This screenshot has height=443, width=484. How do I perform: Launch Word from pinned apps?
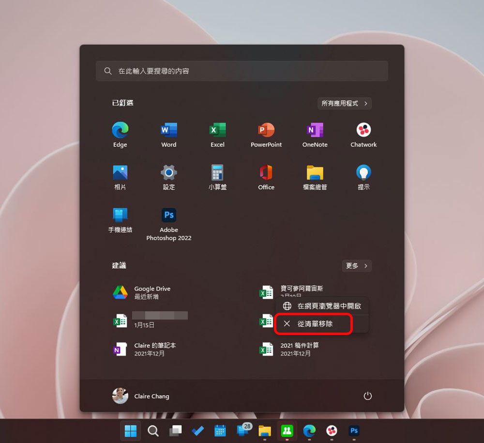point(169,135)
